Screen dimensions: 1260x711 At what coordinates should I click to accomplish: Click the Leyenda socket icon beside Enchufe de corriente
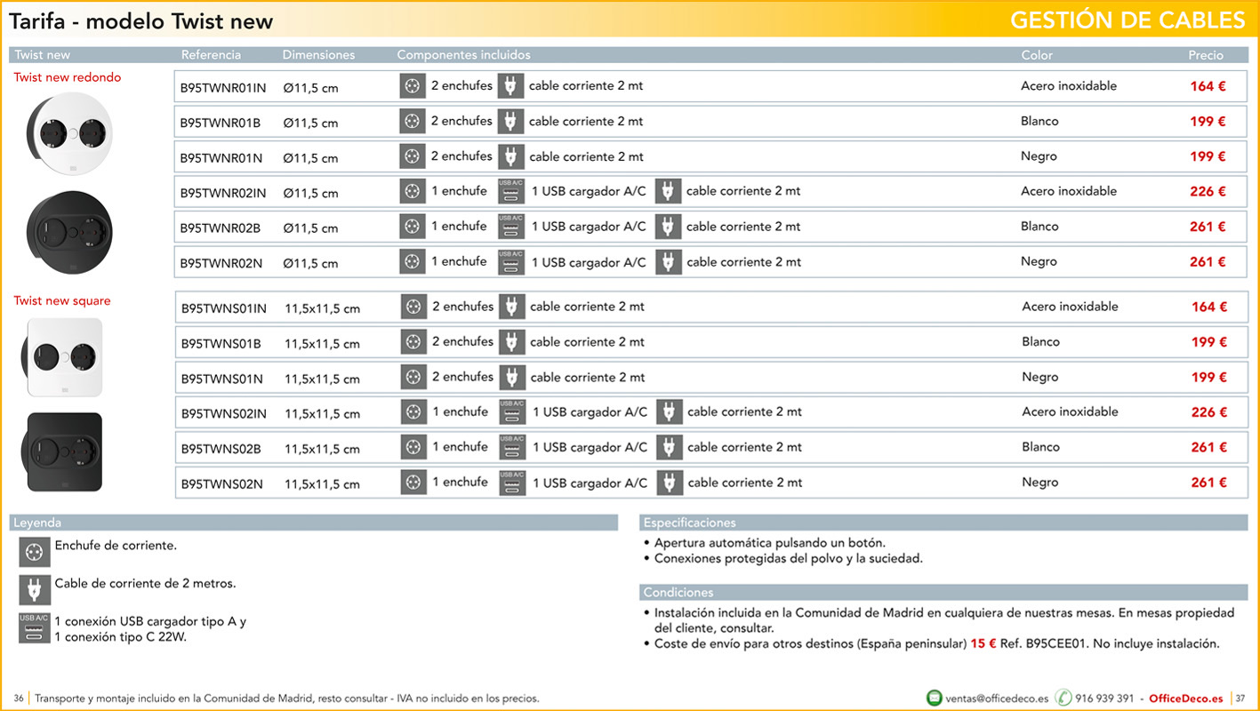point(35,552)
